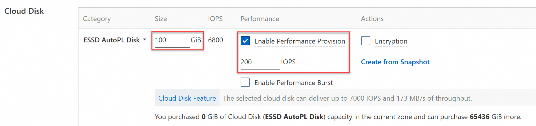Click the Cloud Disk section title
The width and height of the screenshot is (536, 126).
coord(24,11)
